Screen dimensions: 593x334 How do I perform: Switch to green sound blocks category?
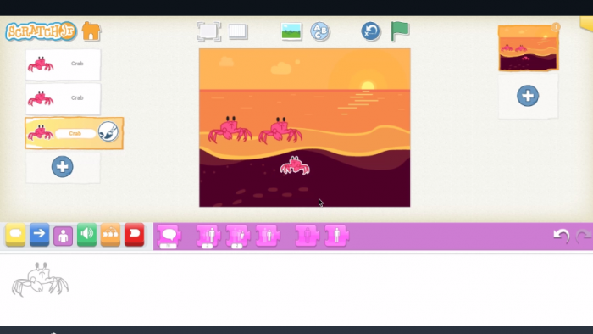86,235
